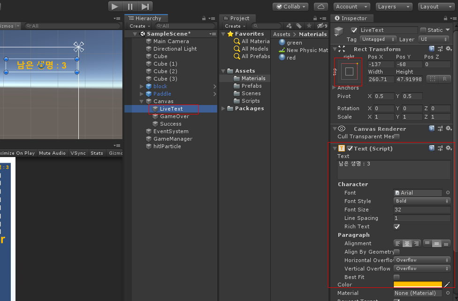Select hitlParticle in Hierarchy

[x=167, y=146]
